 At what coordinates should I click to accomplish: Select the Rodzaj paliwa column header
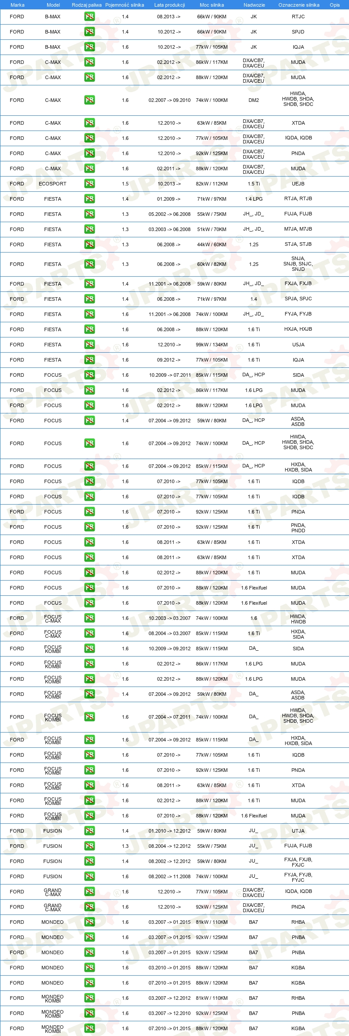coord(87,5)
